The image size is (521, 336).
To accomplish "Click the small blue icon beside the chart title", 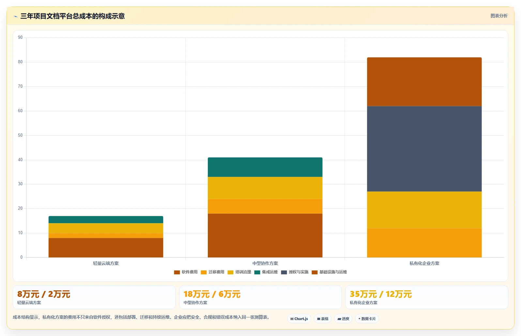I will pos(15,16).
